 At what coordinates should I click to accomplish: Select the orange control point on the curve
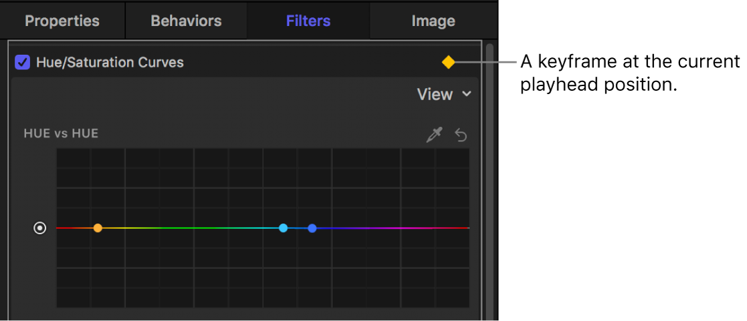[x=98, y=228]
